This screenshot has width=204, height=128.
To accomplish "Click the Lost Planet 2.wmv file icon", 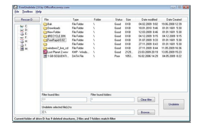I will pyautogui.click(x=45, y=52).
